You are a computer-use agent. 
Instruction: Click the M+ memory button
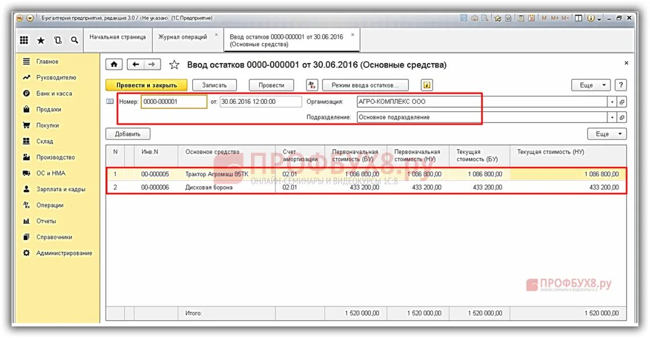(x=555, y=18)
